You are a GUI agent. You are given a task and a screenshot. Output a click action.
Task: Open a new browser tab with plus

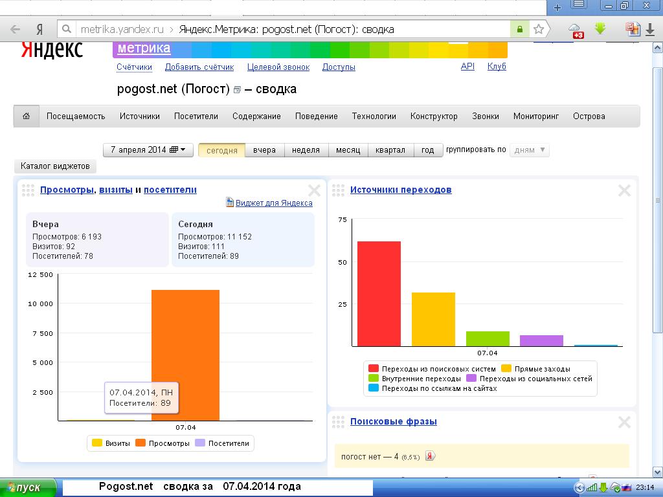(557, 7)
